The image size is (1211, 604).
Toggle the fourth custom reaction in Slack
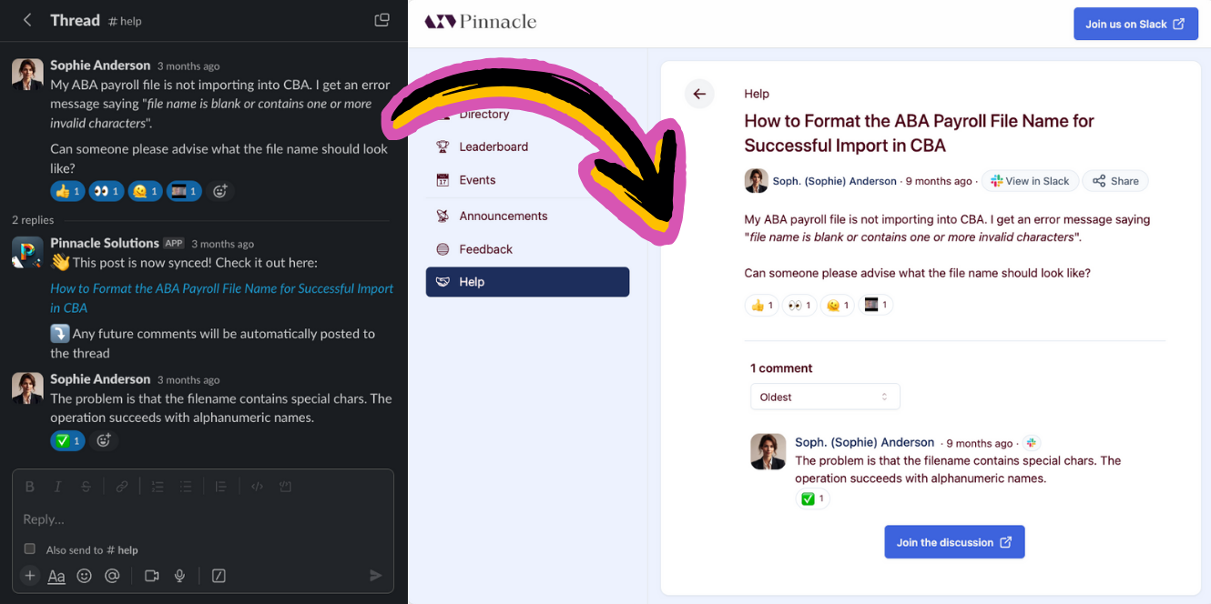(x=183, y=191)
